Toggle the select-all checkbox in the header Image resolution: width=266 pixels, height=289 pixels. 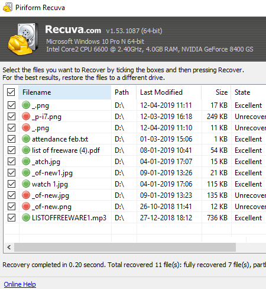(11, 92)
